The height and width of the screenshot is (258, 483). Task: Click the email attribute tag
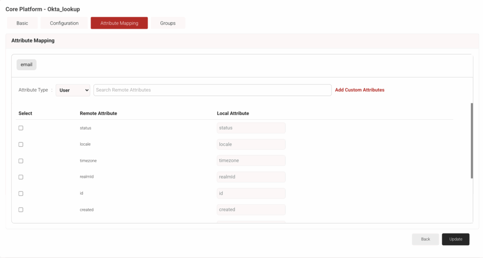click(x=26, y=65)
